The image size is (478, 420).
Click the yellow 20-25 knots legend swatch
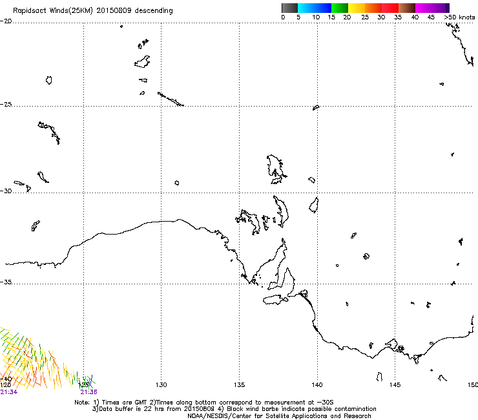click(x=357, y=8)
